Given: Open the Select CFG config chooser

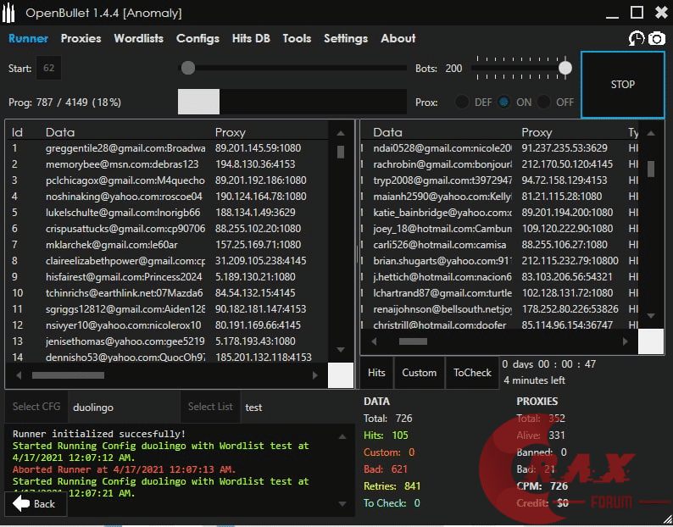Looking at the screenshot, I should pos(36,407).
